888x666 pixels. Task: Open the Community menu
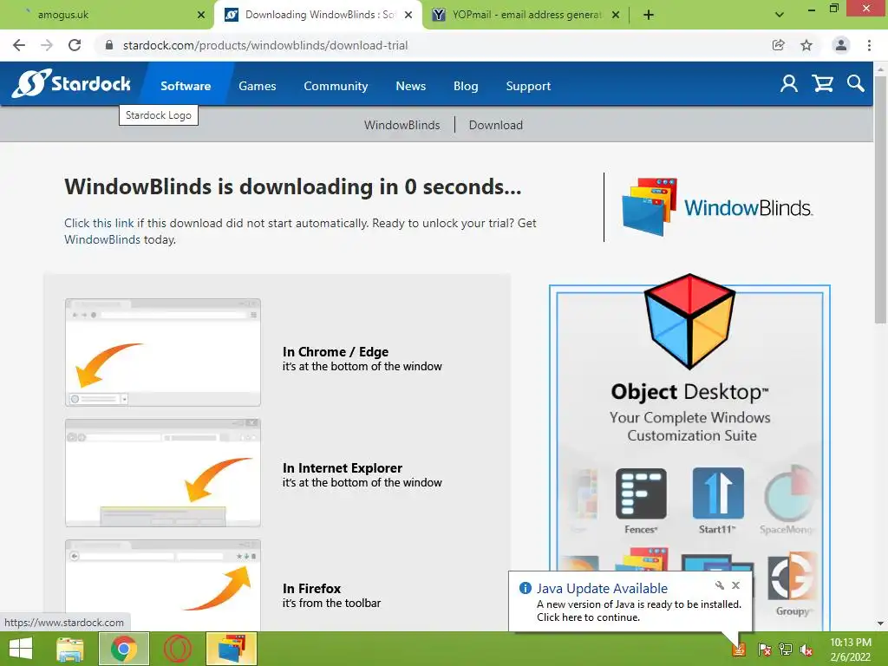[336, 86]
